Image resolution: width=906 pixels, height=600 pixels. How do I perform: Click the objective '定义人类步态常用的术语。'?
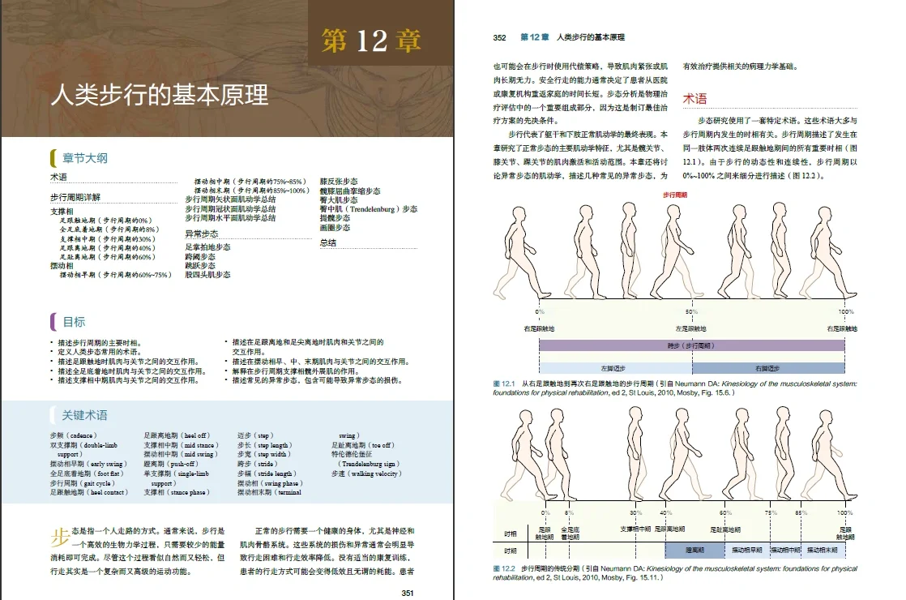coord(100,352)
